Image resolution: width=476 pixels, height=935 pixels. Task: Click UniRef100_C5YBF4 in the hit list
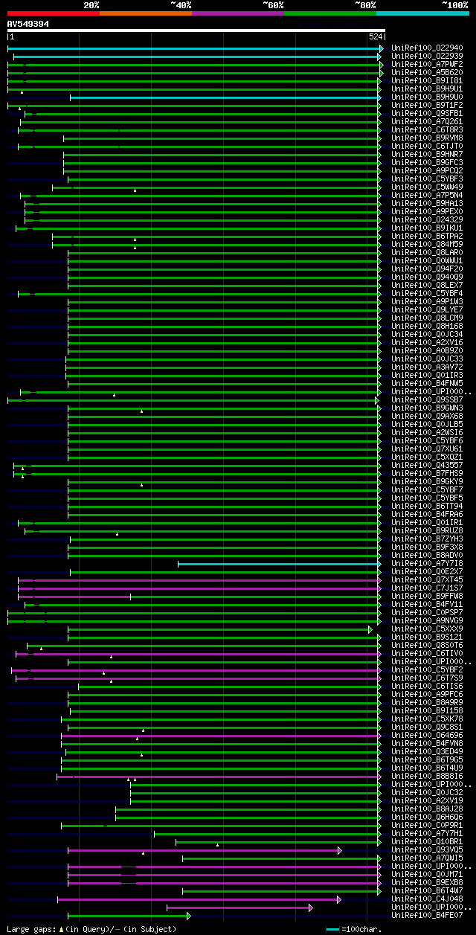[x=427, y=294]
